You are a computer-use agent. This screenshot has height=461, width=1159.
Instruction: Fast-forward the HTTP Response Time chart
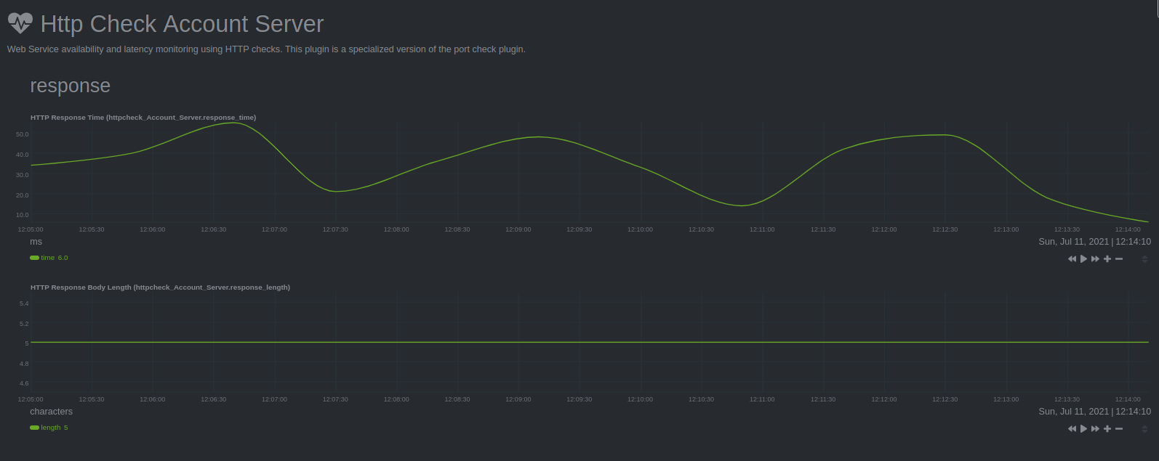[1095, 259]
